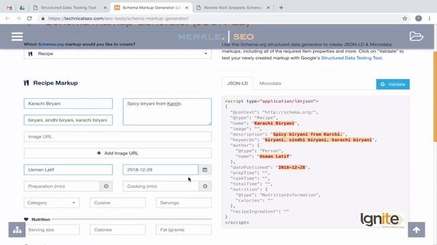Click the Cooking (min) field

tap(161, 186)
